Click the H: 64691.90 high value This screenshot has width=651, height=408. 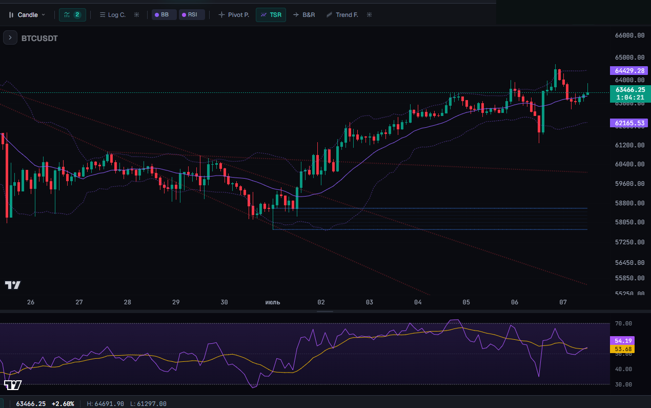105,404
